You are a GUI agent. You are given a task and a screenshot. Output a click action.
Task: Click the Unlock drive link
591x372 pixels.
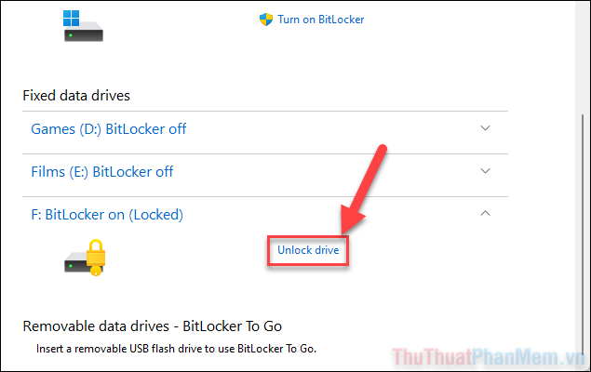tap(308, 250)
